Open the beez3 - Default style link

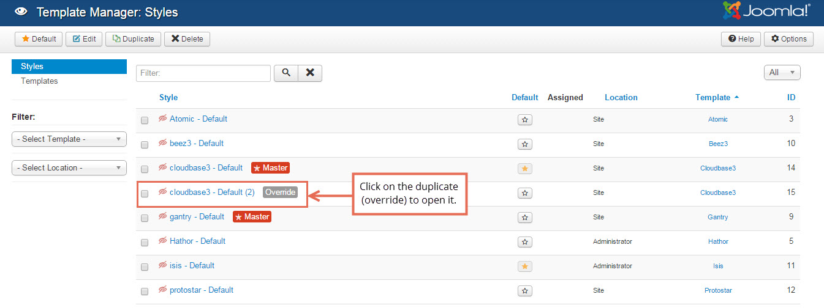[197, 143]
